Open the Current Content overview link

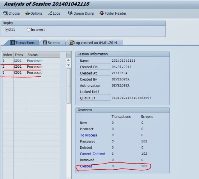[x=92, y=154]
